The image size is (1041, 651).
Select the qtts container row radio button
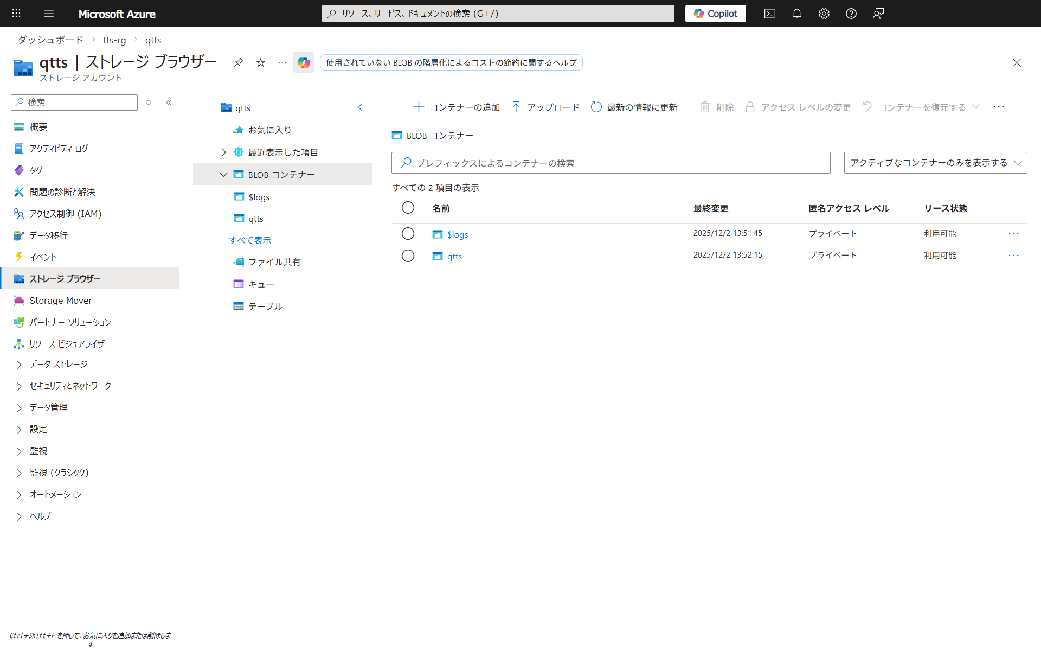[x=408, y=256]
